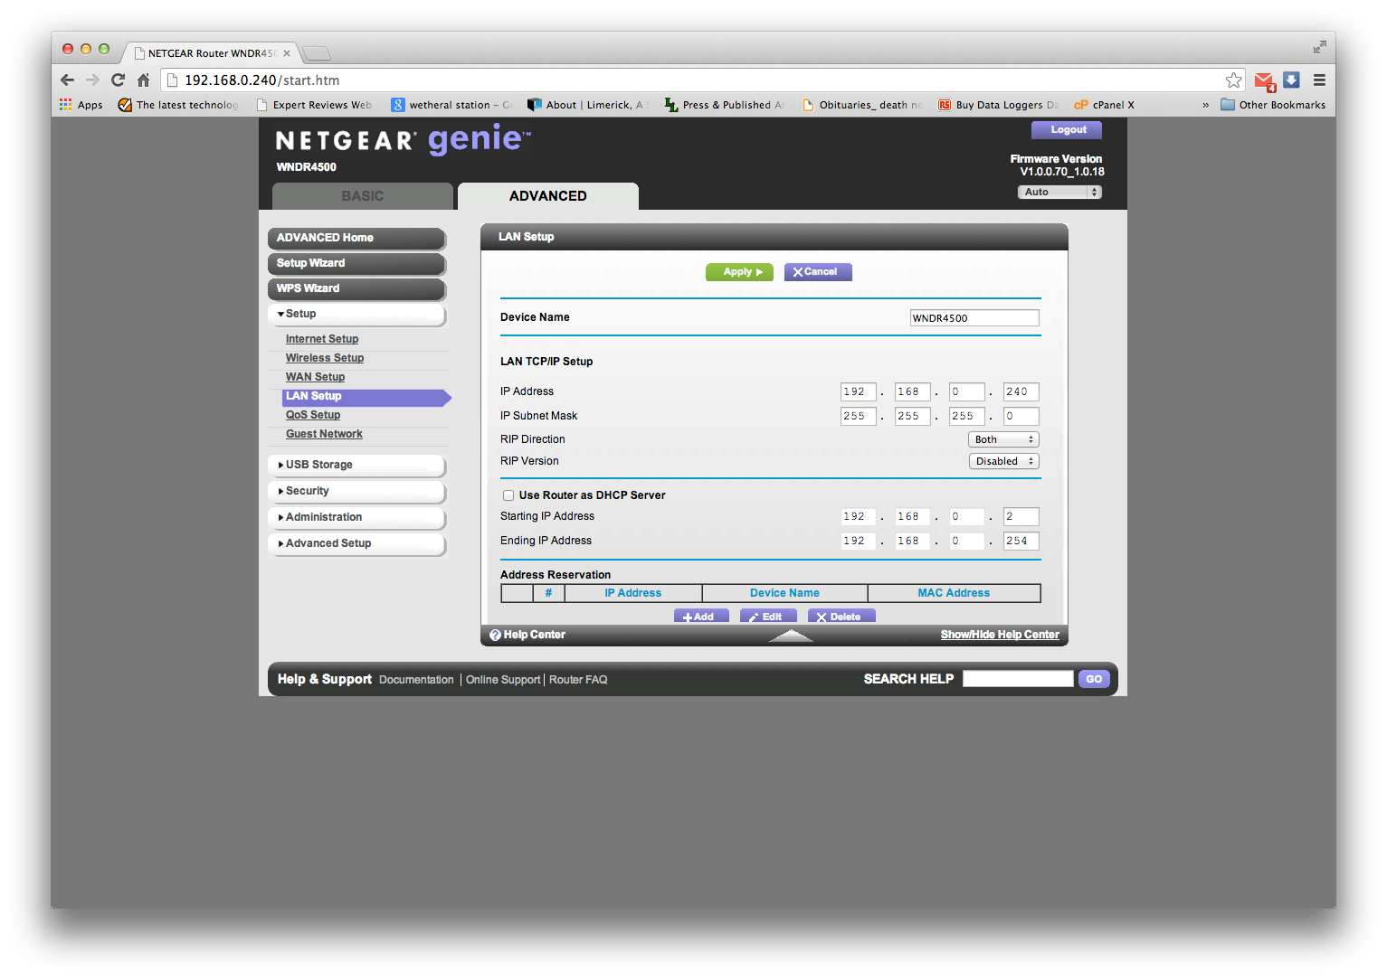Add an address reservation
This screenshot has height=980, width=1387.
tap(701, 617)
